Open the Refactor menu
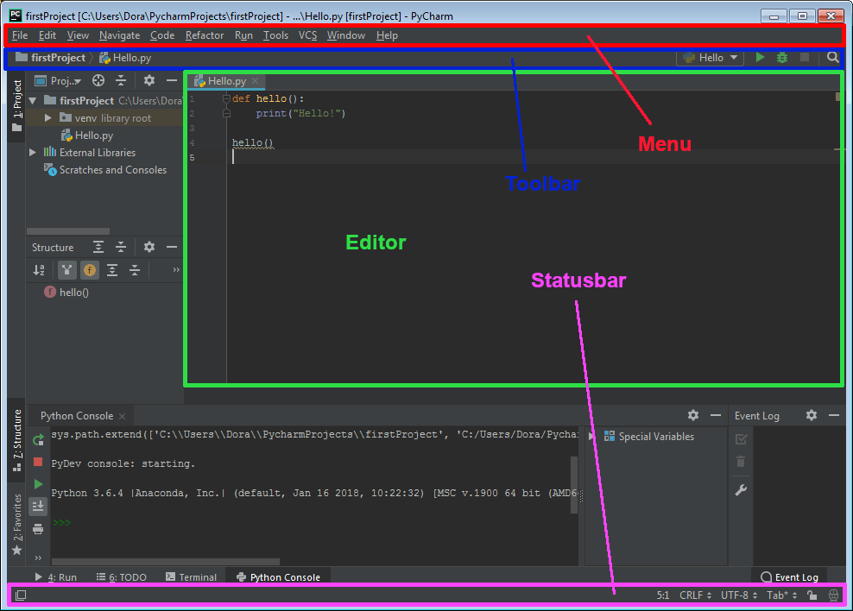Viewport: 853px width, 611px height. [205, 35]
